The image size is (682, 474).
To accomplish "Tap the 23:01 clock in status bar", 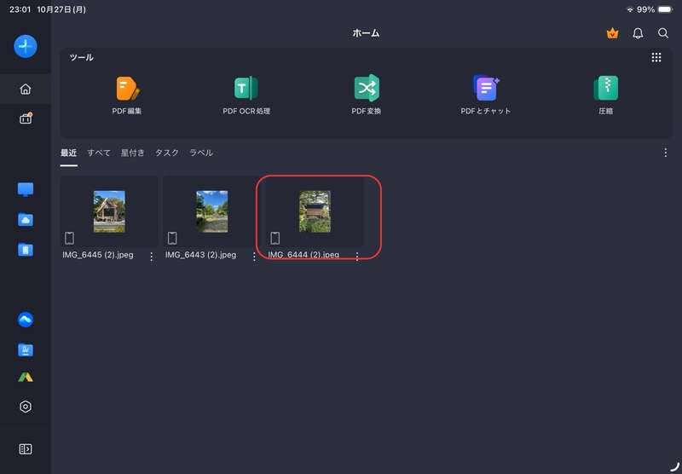I will (20, 9).
